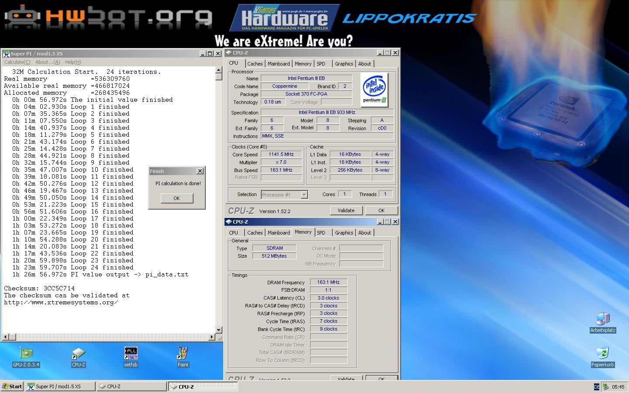Click the system tray icon beside the clock

(x=605, y=387)
